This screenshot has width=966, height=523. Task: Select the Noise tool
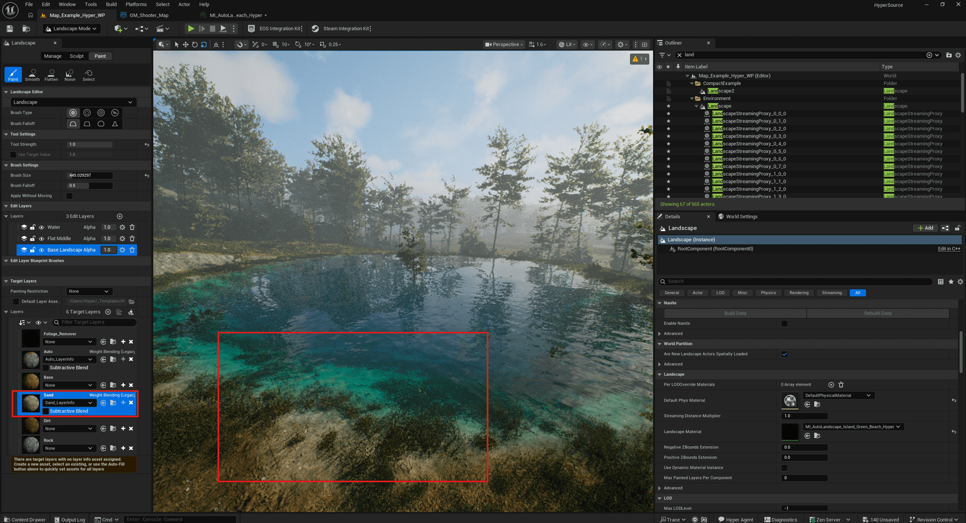(x=70, y=75)
